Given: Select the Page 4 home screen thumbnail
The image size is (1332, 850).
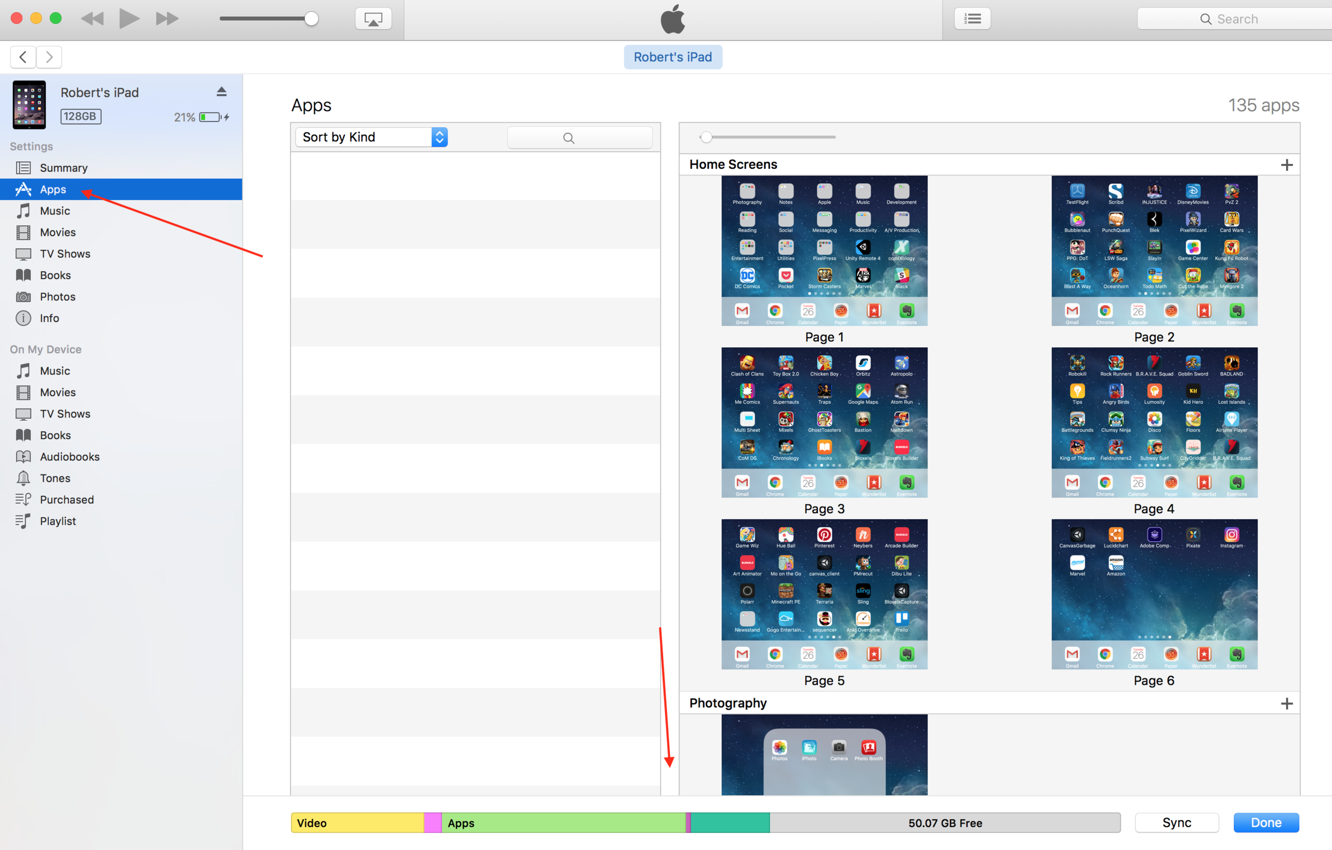Looking at the screenshot, I should 1154,422.
